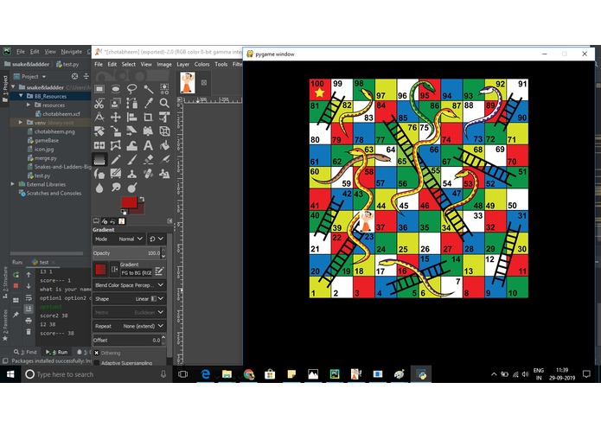601x427 pixels.
Task: Collapse BB_Resources folder in PyCharm tree
Action: [21, 96]
